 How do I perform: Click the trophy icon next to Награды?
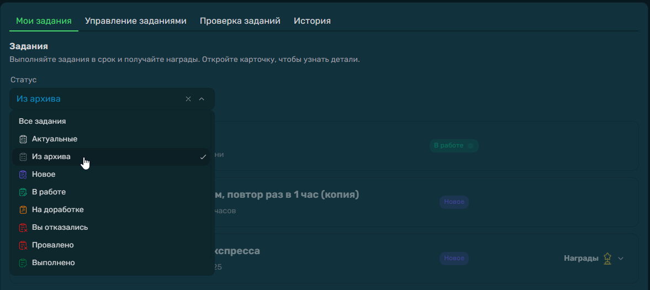tap(607, 259)
